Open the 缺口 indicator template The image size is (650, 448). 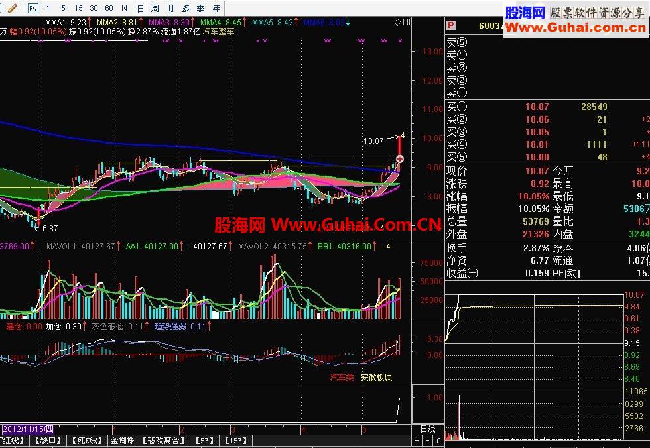tap(48, 441)
